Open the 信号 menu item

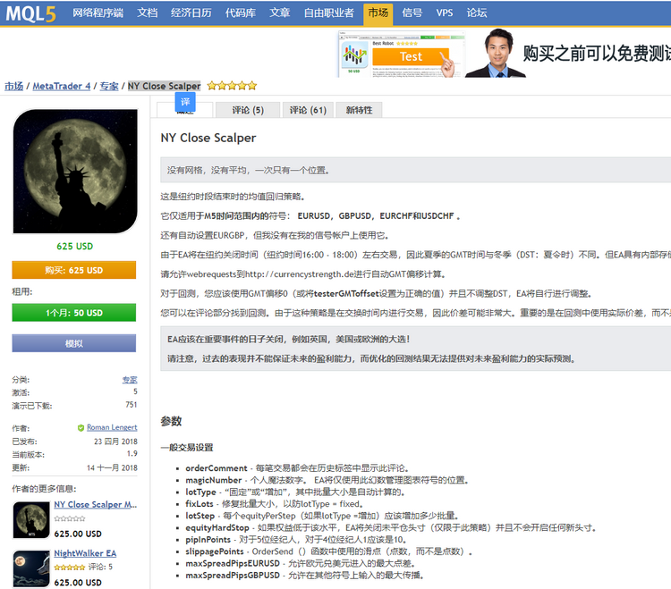412,13
